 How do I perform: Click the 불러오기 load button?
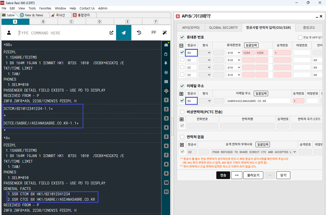click(253, 175)
